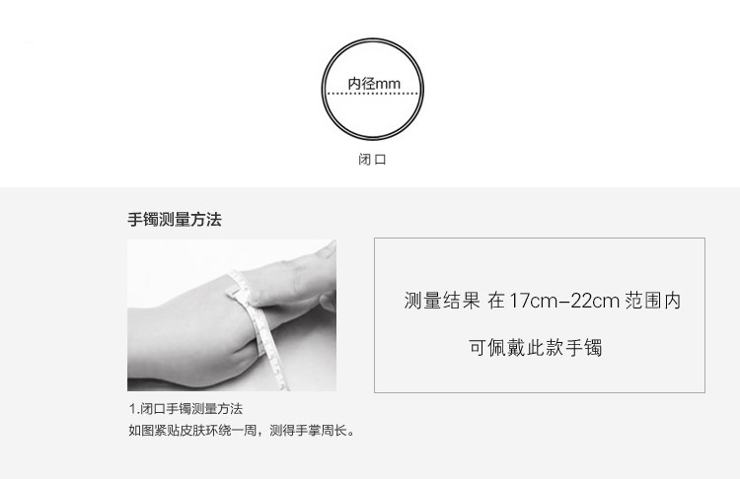Click the 测得手掌周长 phrase
This screenshot has width=740, height=479.
click(308, 430)
